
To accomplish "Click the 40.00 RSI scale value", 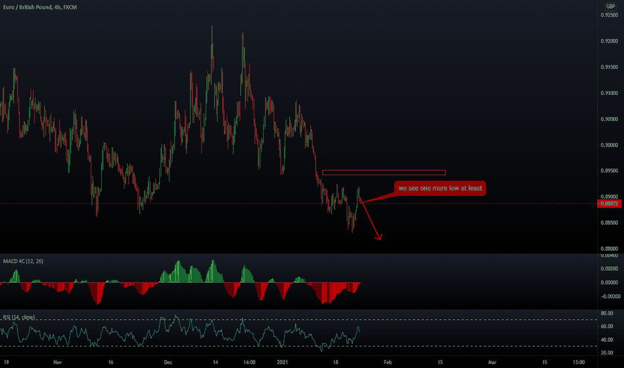I will (607, 340).
